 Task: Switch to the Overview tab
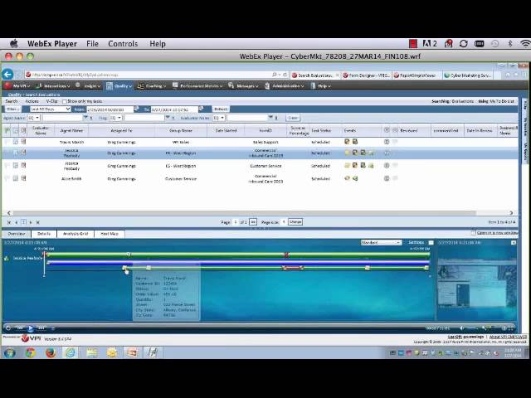tap(17, 234)
